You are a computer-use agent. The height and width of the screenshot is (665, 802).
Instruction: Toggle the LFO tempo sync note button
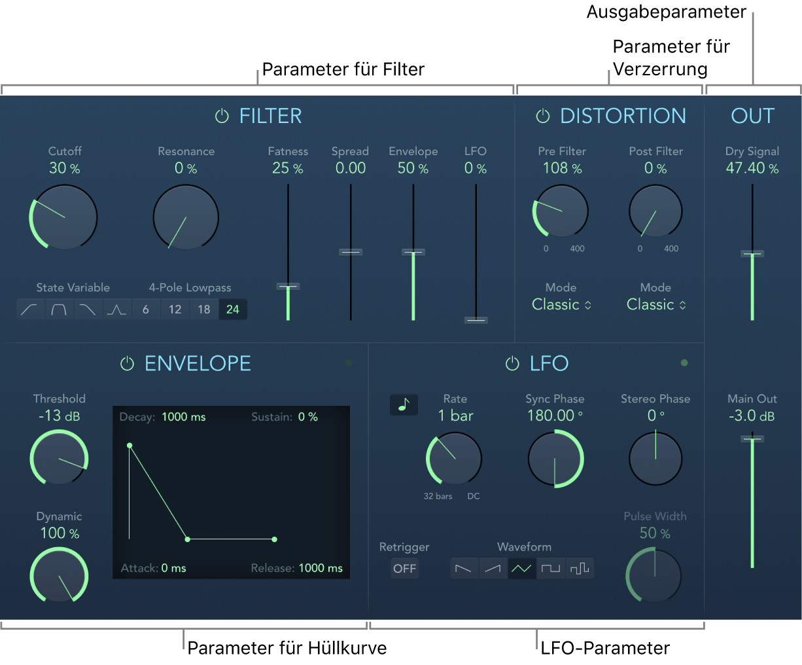pyautogui.click(x=404, y=404)
